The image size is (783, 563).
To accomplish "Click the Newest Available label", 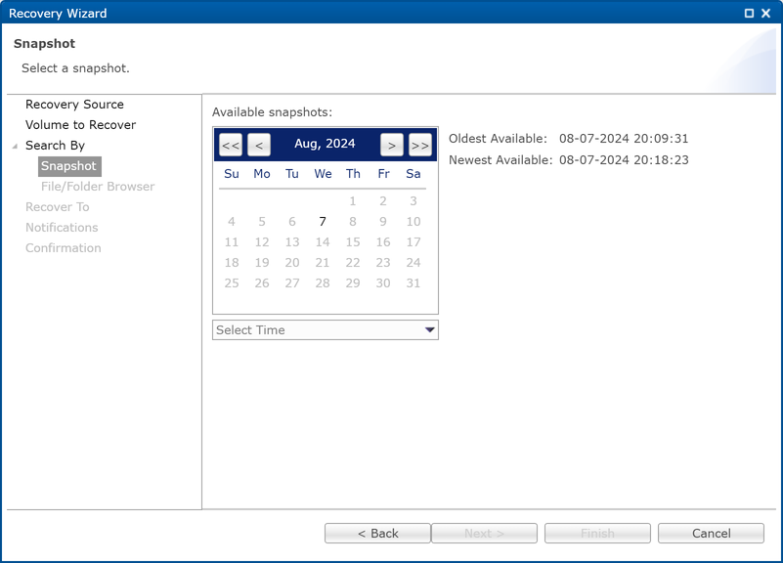I will [x=500, y=160].
